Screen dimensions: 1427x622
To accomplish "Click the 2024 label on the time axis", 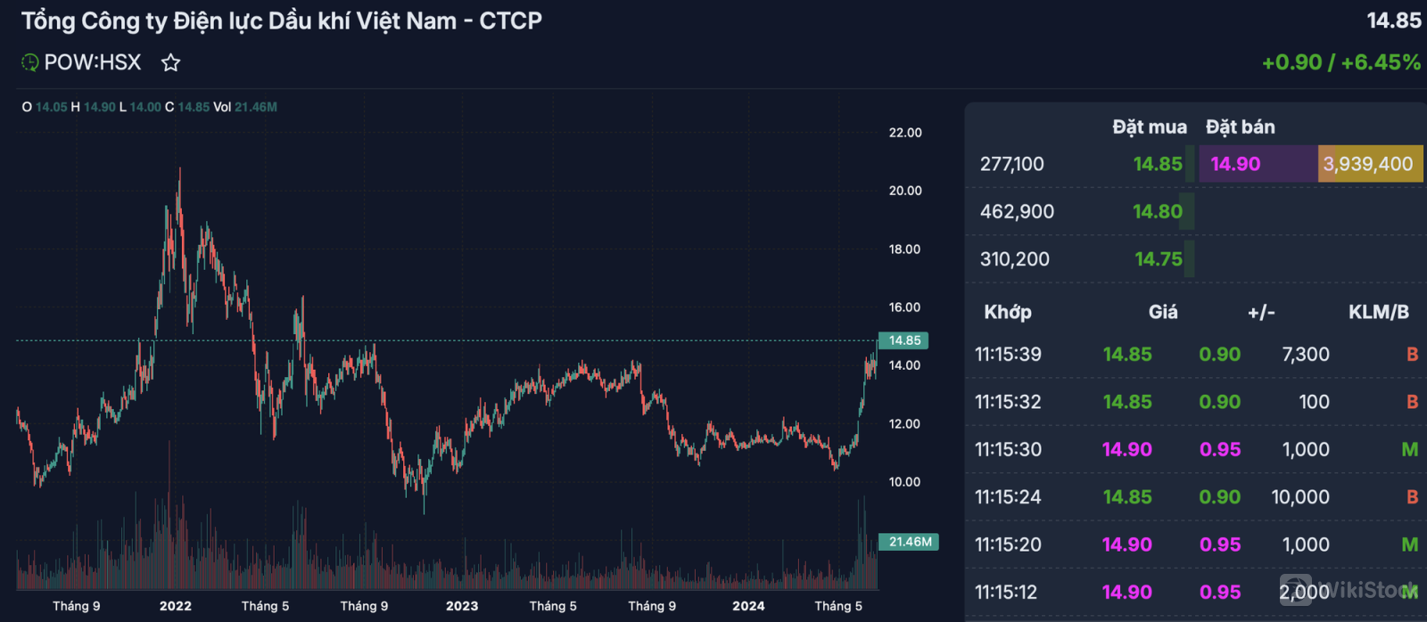I will click(x=748, y=606).
